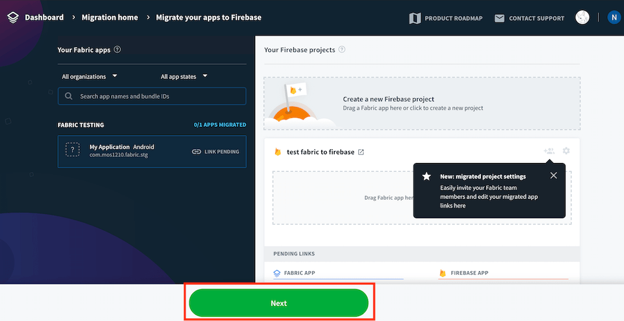Click New: migrated project settings title
Viewport: 624px width, 321px height.
click(x=483, y=177)
